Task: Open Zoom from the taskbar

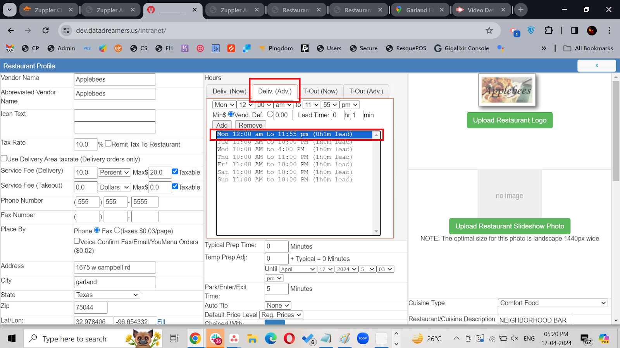Action: tap(363, 339)
